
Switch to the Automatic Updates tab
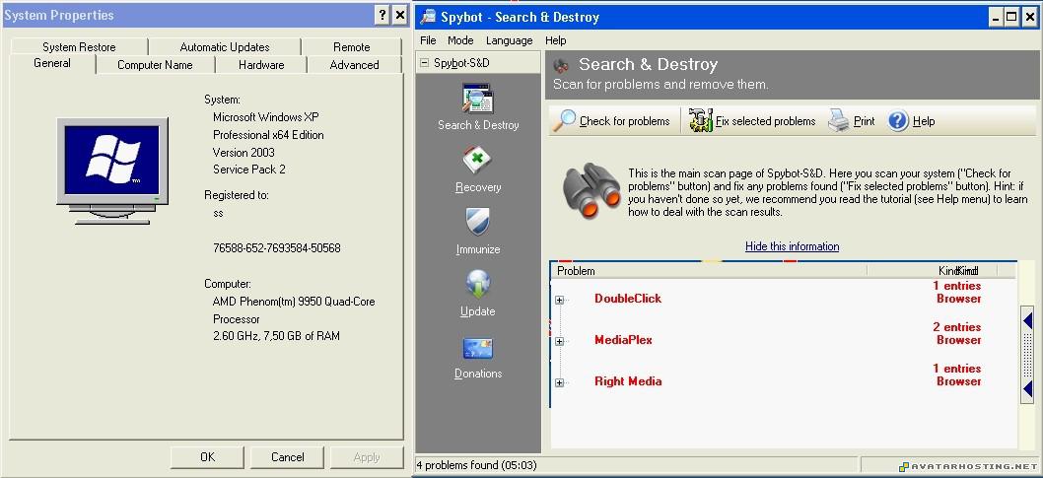225,47
